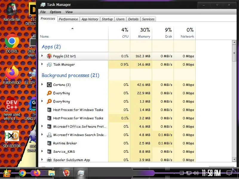Switch to the Users tab
239x179 pixels.
120,19
